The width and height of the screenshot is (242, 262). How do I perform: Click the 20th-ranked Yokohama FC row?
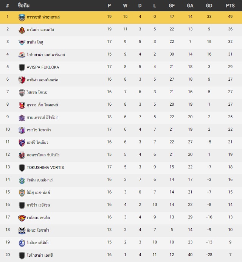[121, 256]
